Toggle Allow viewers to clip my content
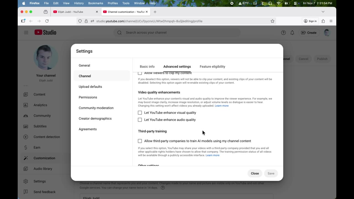The height and width of the screenshot is (199, 354). tap(140, 73)
